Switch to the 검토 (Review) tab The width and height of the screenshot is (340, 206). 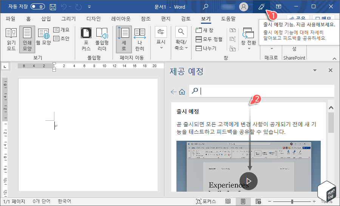[x=186, y=19]
